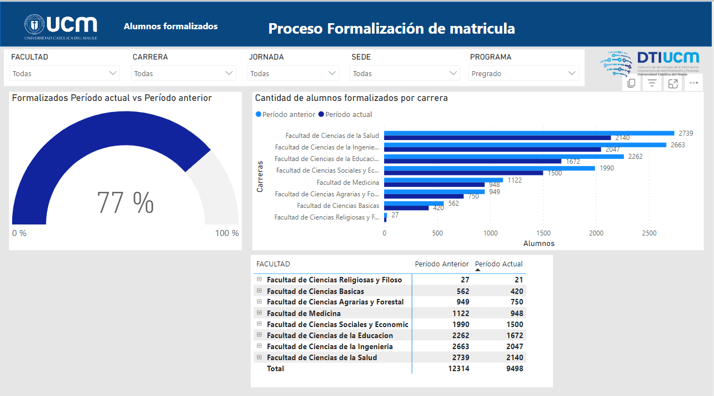
Task: Open the FACULTAD filter dropdown
Action: coord(65,73)
